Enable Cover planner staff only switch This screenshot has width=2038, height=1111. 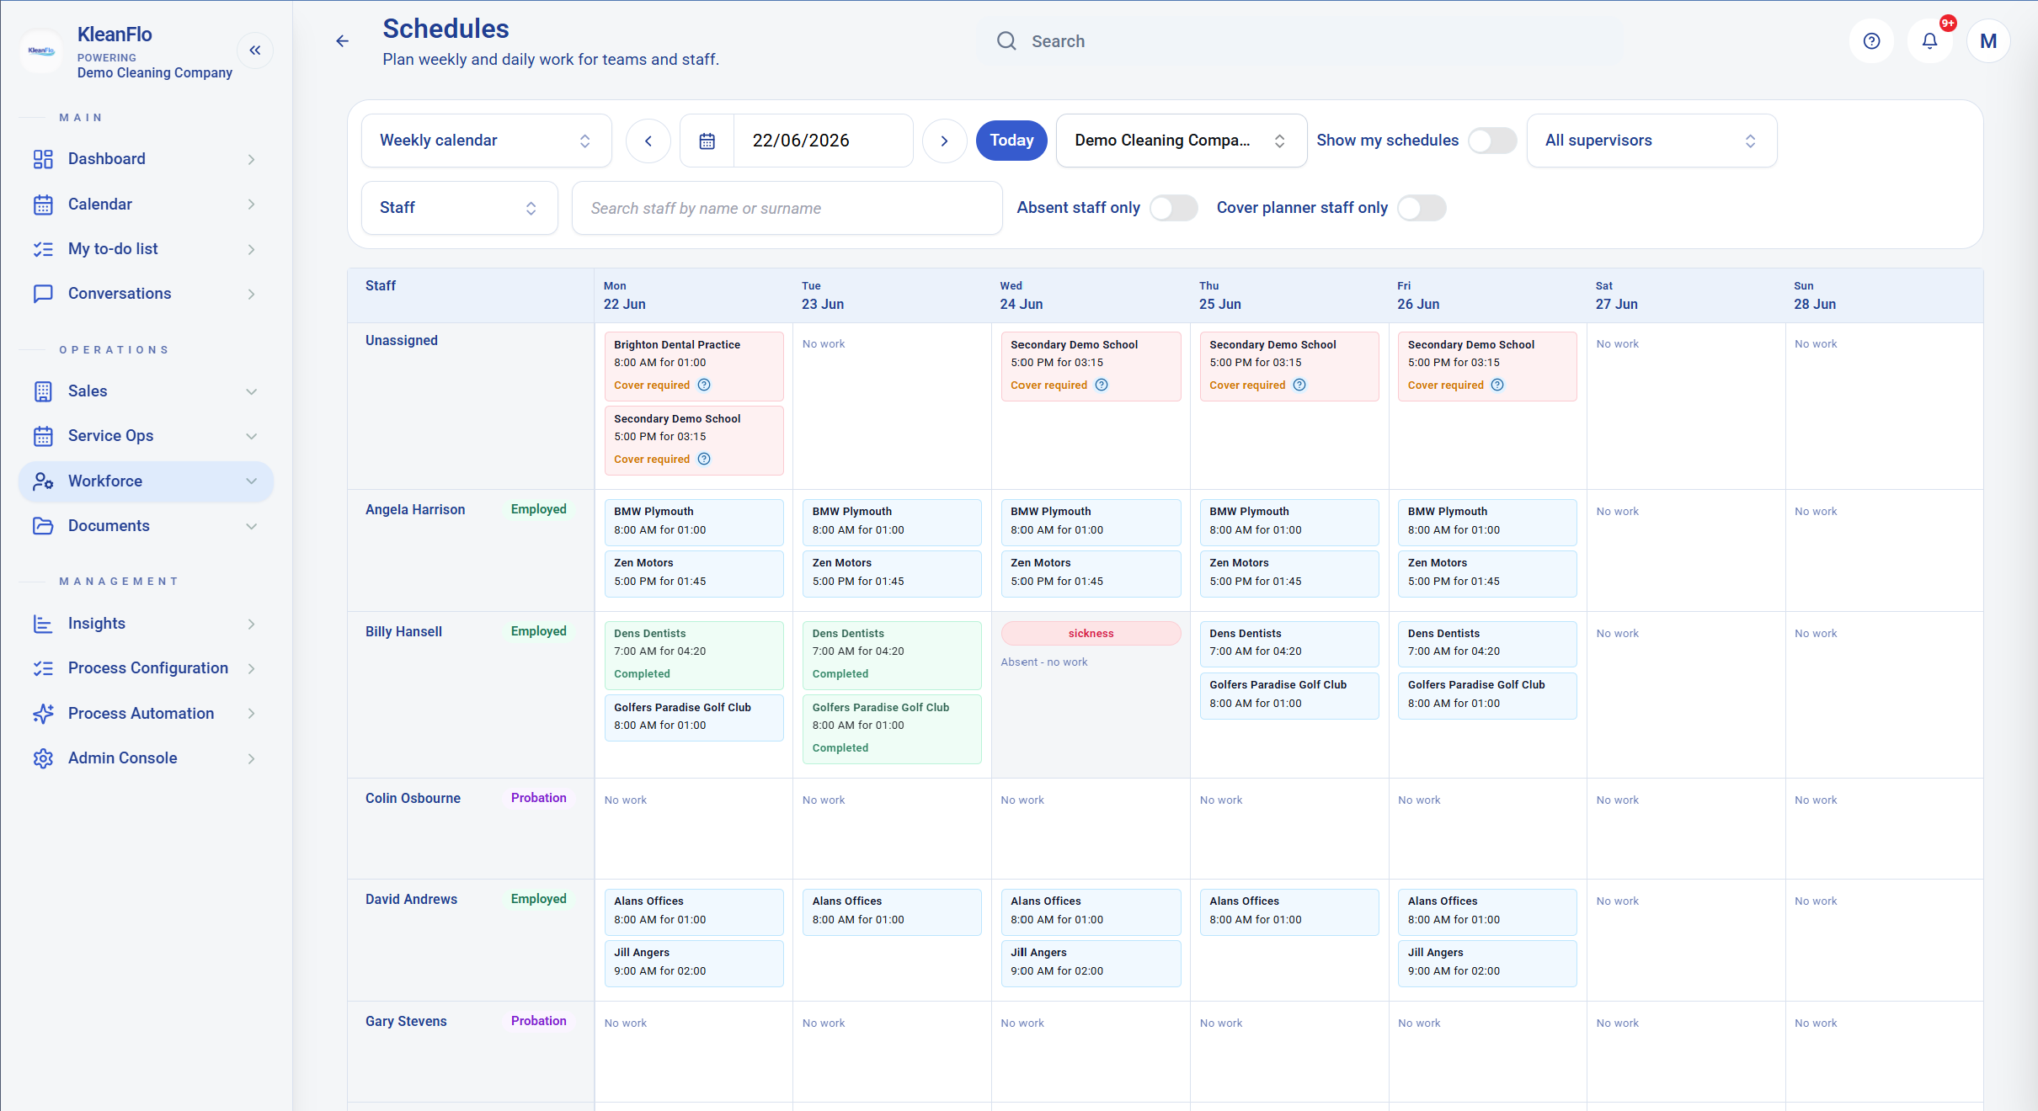coord(1422,208)
